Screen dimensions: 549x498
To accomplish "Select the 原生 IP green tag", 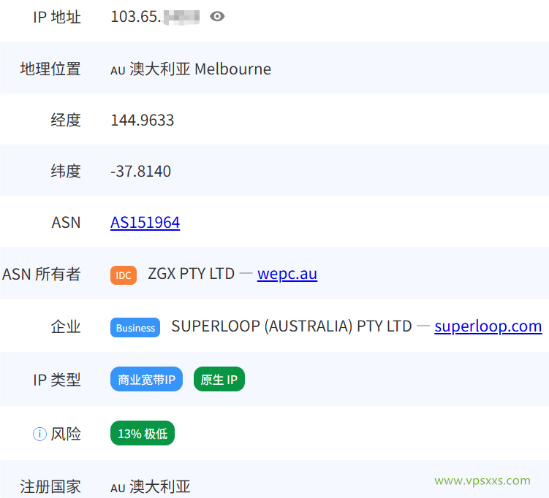I will (x=219, y=379).
